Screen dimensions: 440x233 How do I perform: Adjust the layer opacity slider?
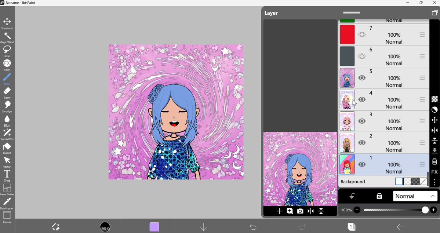coord(396,210)
